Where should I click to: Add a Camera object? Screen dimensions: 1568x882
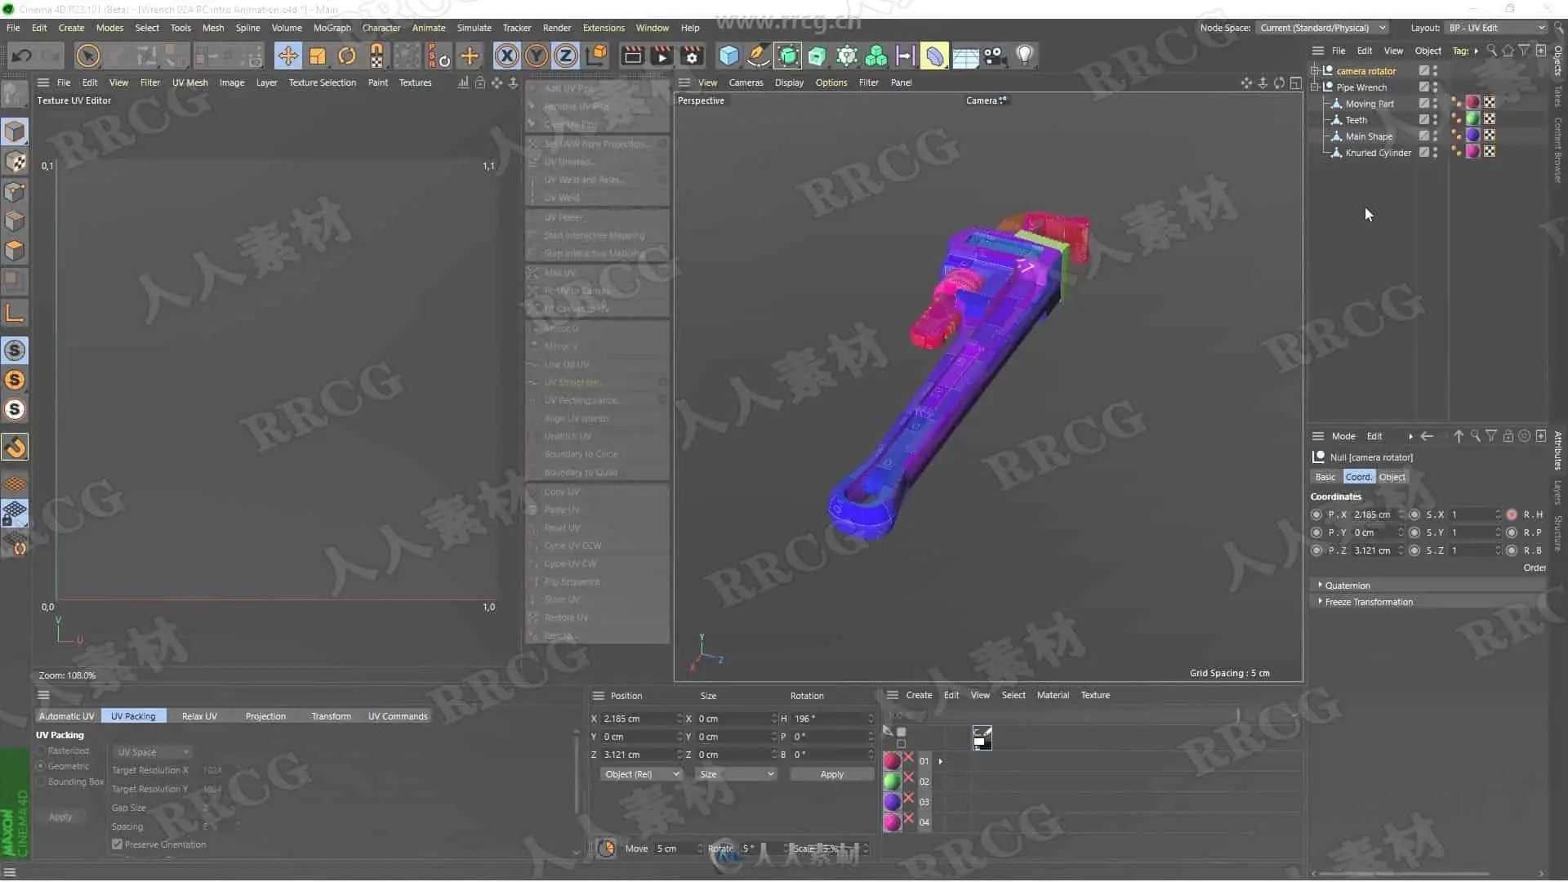(x=994, y=56)
